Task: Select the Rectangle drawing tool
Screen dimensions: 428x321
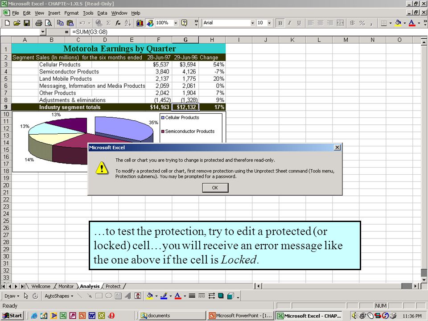Action: (99, 296)
